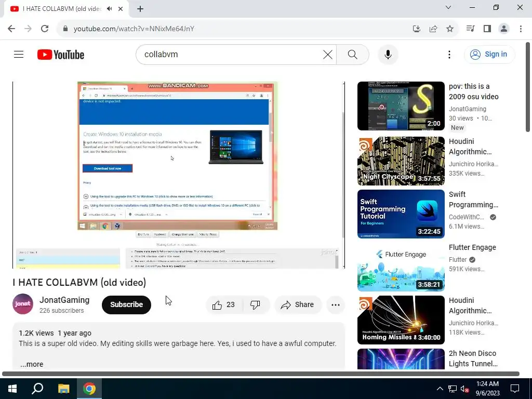The image size is (532, 399).
Task: Open 'pov: this is a 2009 osu' thumbnail
Action: [x=401, y=106]
